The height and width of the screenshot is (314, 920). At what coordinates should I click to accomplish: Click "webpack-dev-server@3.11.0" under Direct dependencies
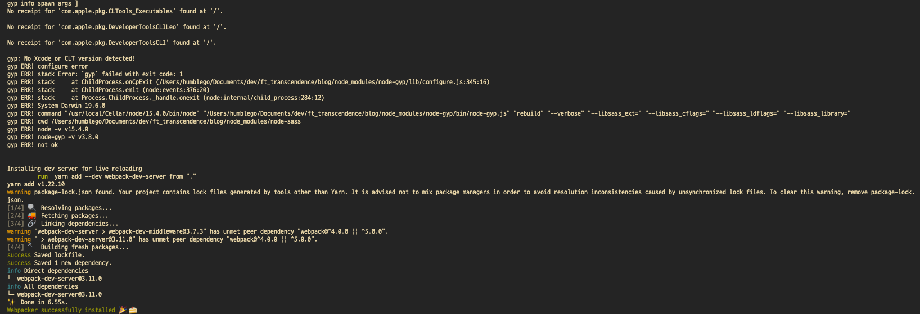(59, 279)
